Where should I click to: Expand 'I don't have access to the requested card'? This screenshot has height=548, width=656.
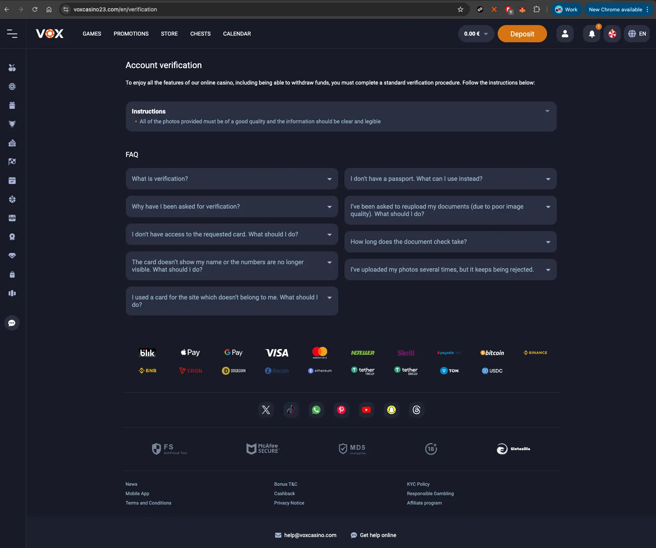(x=232, y=234)
